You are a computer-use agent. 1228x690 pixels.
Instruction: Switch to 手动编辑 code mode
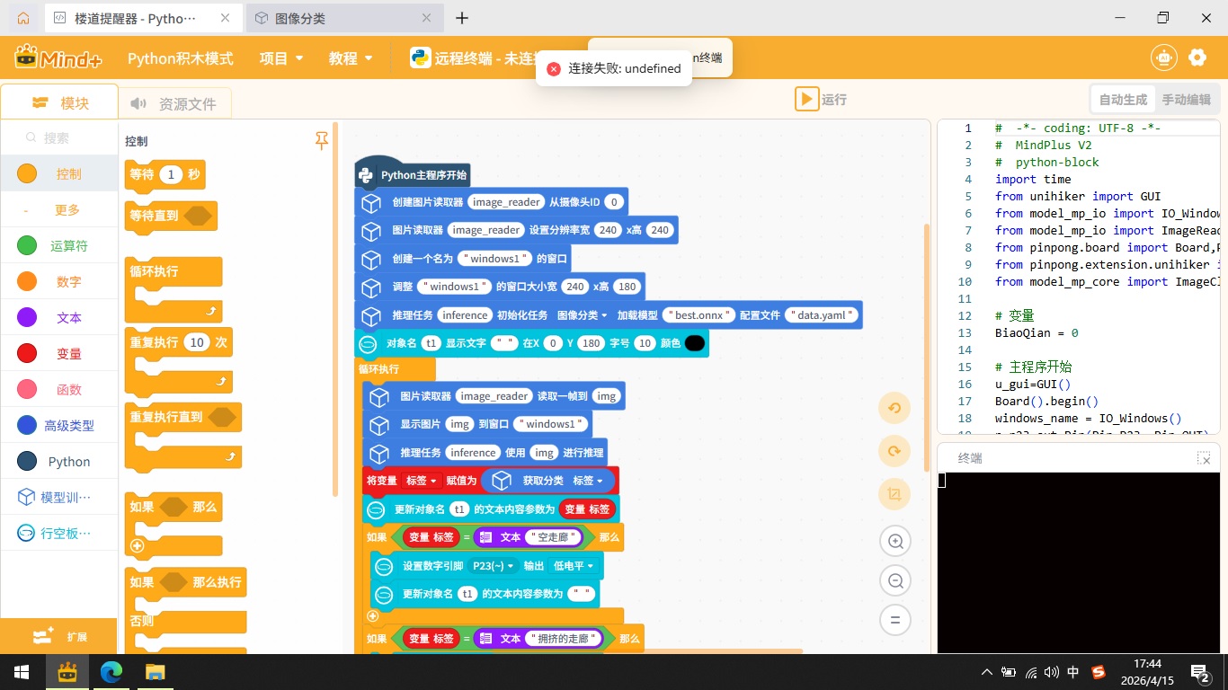1186,100
